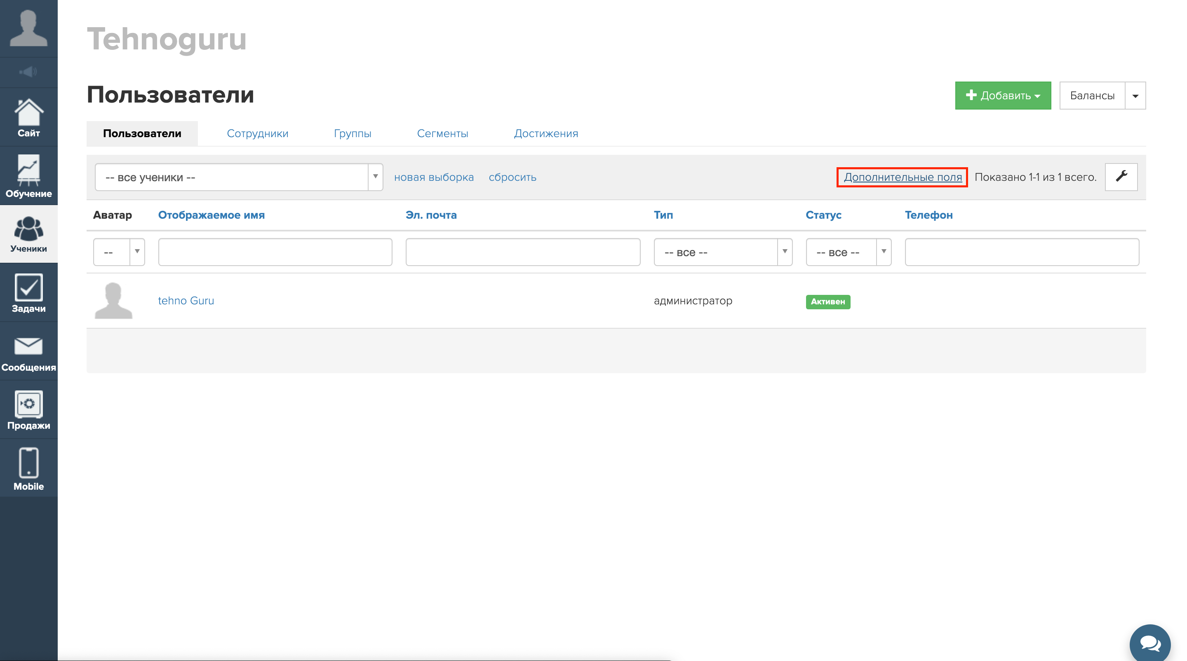Open the Сайт section
Screen dimensions: 1187x661
pyautogui.click(x=28, y=118)
